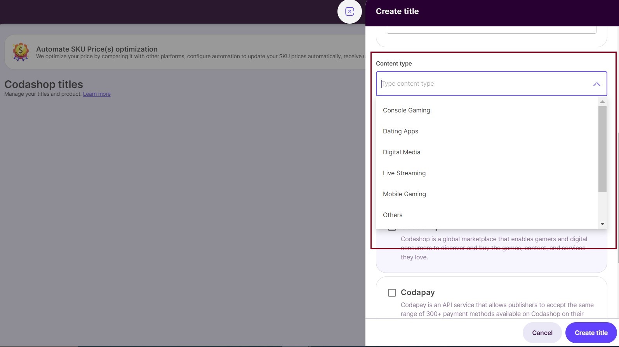Select Console Gaming option
The height and width of the screenshot is (347, 619).
click(487, 110)
